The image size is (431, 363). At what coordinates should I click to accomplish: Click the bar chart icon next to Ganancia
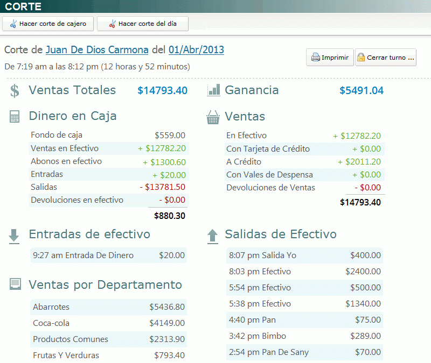[x=213, y=90]
